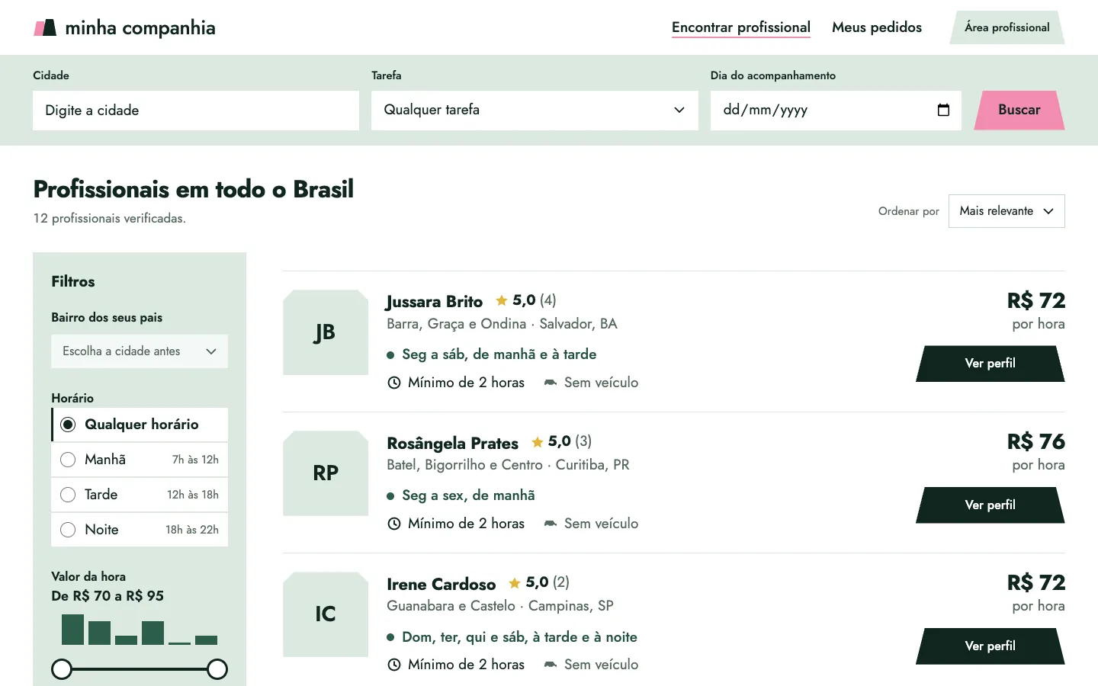This screenshot has height=686, width=1098.
Task: Click the name Rosângela Prates
Action: tap(452, 443)
